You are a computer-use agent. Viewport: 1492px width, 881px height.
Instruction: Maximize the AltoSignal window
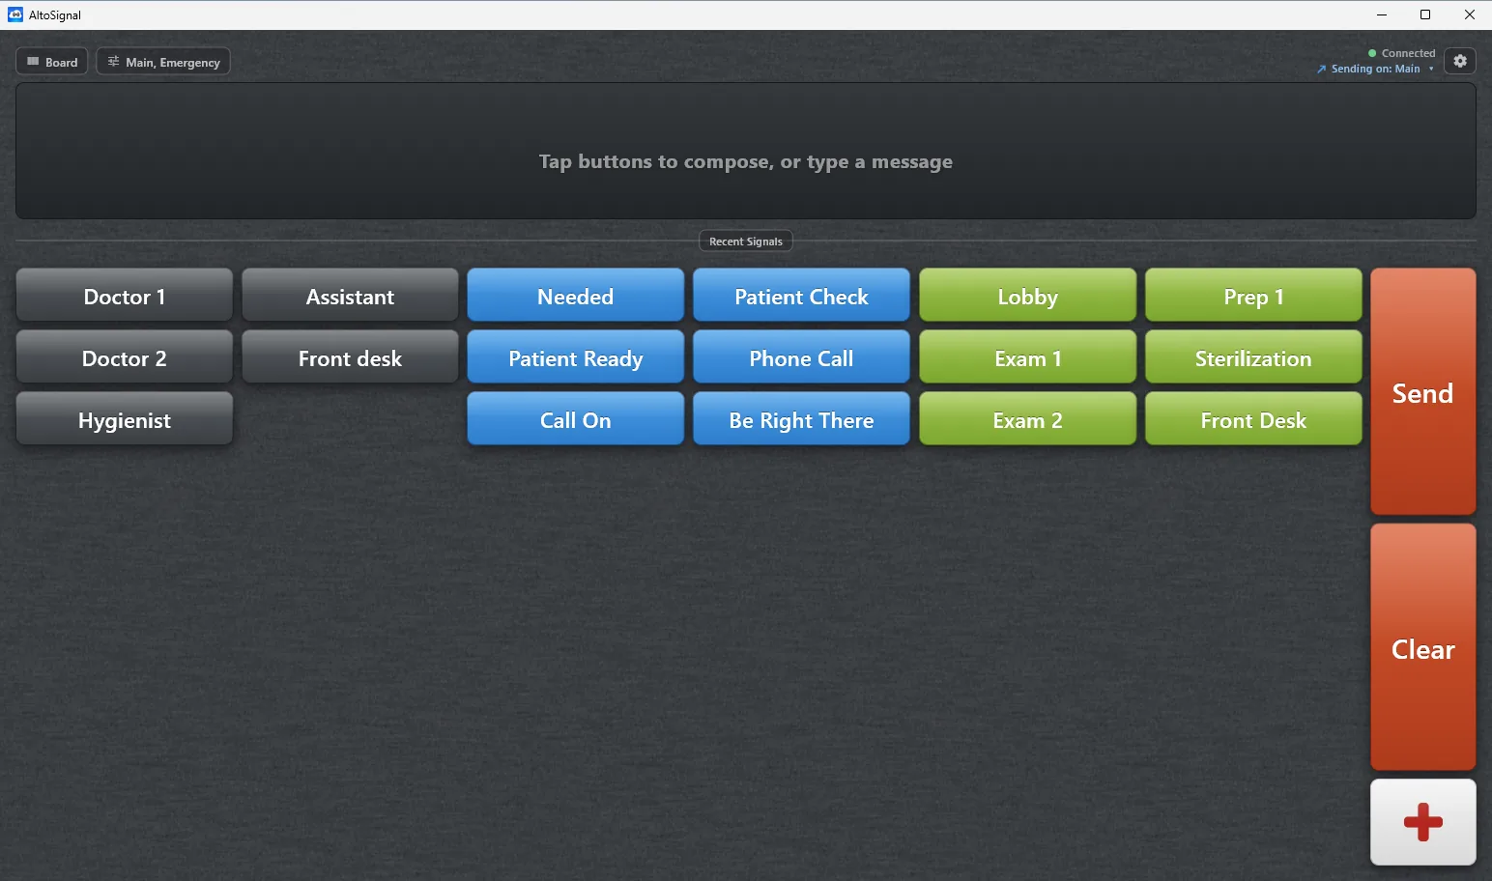(1425, 14)
